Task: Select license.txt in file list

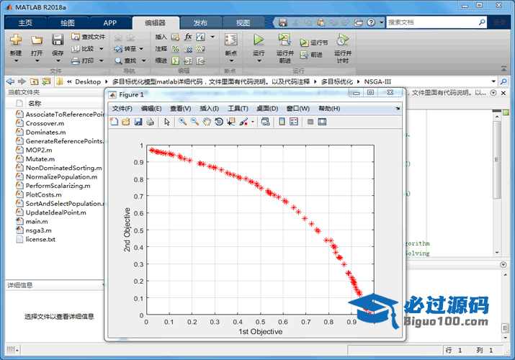Action: pos(40,240)
